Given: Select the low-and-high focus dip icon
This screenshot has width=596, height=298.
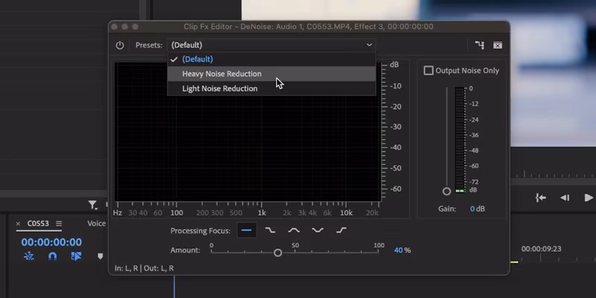Looking at the screenshot, I should click(x=317, y=230).
